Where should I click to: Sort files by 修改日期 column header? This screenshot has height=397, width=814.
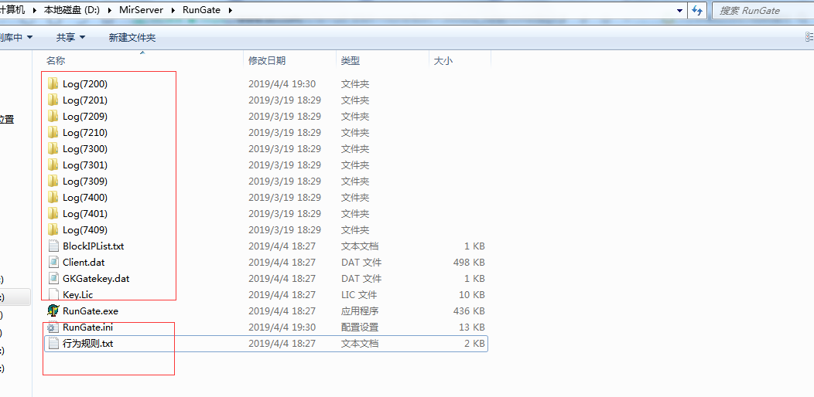click(x=267, y=60)
